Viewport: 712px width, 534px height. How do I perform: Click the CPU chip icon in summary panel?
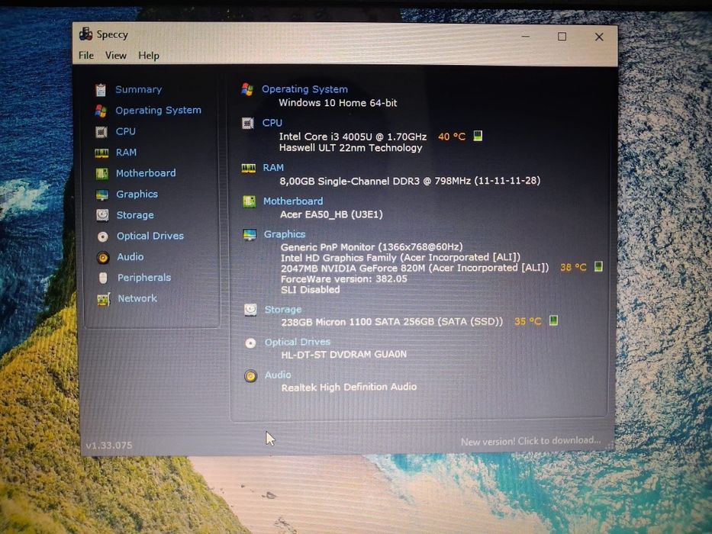tap(248, 123)
